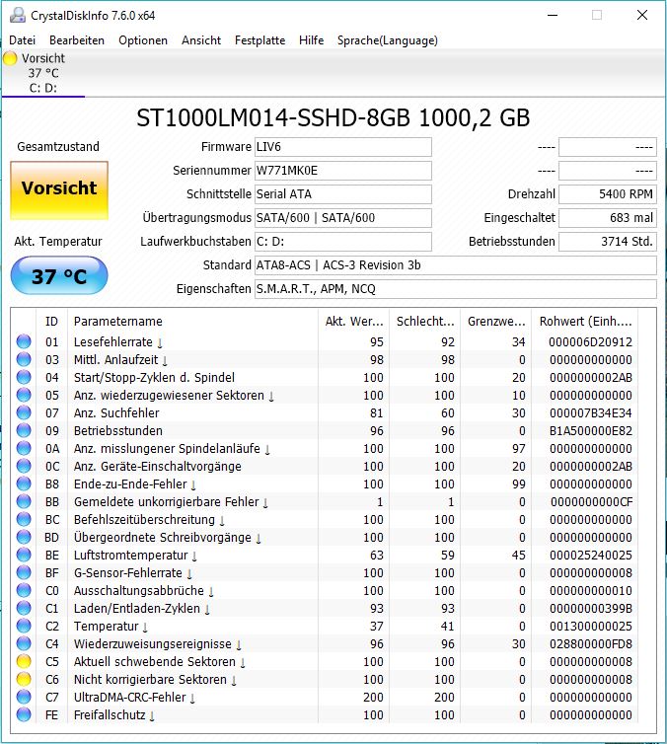667x744 pixels.
Task: Click the Rohwert column header
Action: click(585, 322)
